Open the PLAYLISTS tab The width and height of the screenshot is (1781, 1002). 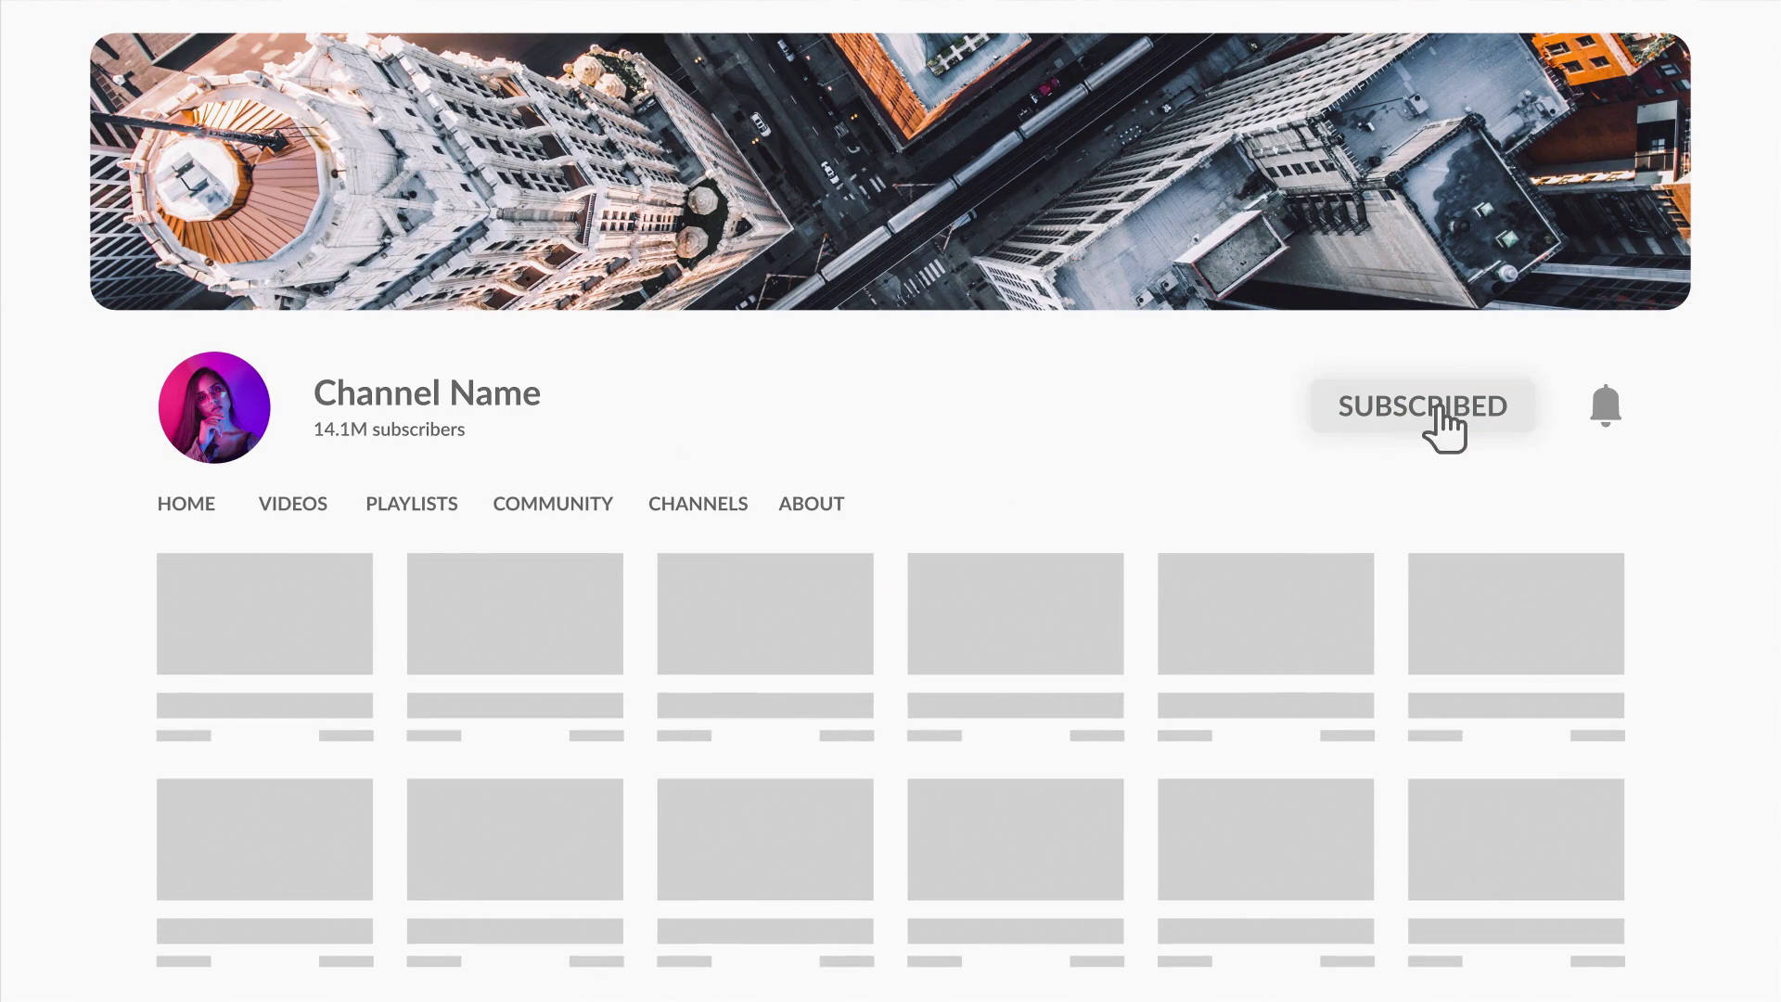coord(411,504)
